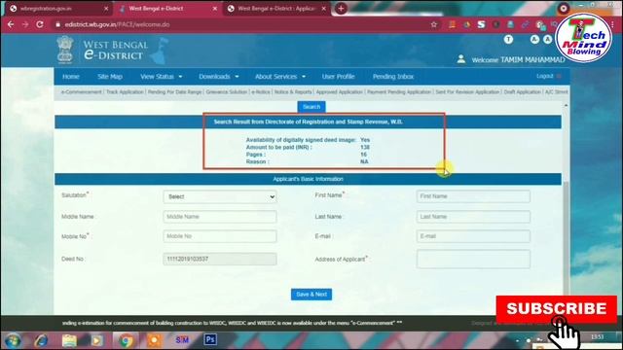Click the white S extension icon

pyautogui.click(x=481, y=24)
